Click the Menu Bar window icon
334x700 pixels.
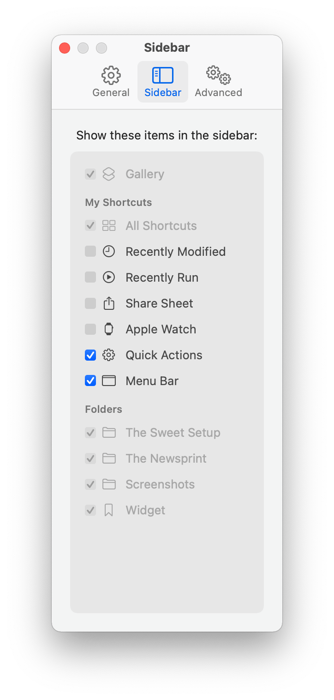click(109, 381)
